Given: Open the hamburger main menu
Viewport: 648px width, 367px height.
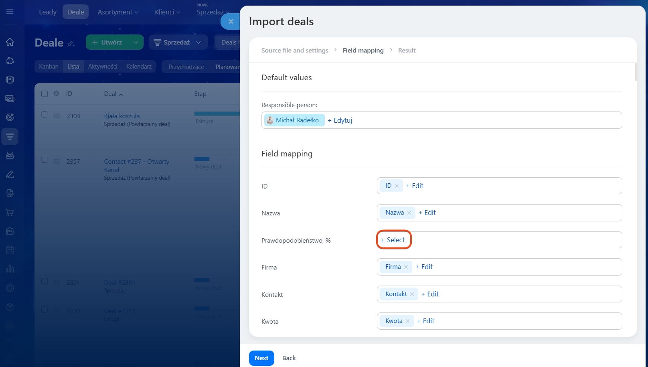Looking at the screenshot, I should 10,12.
